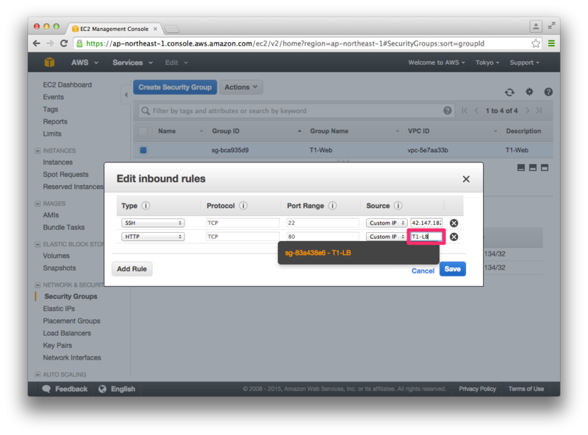Click the browser back arrow

(36, 43)
